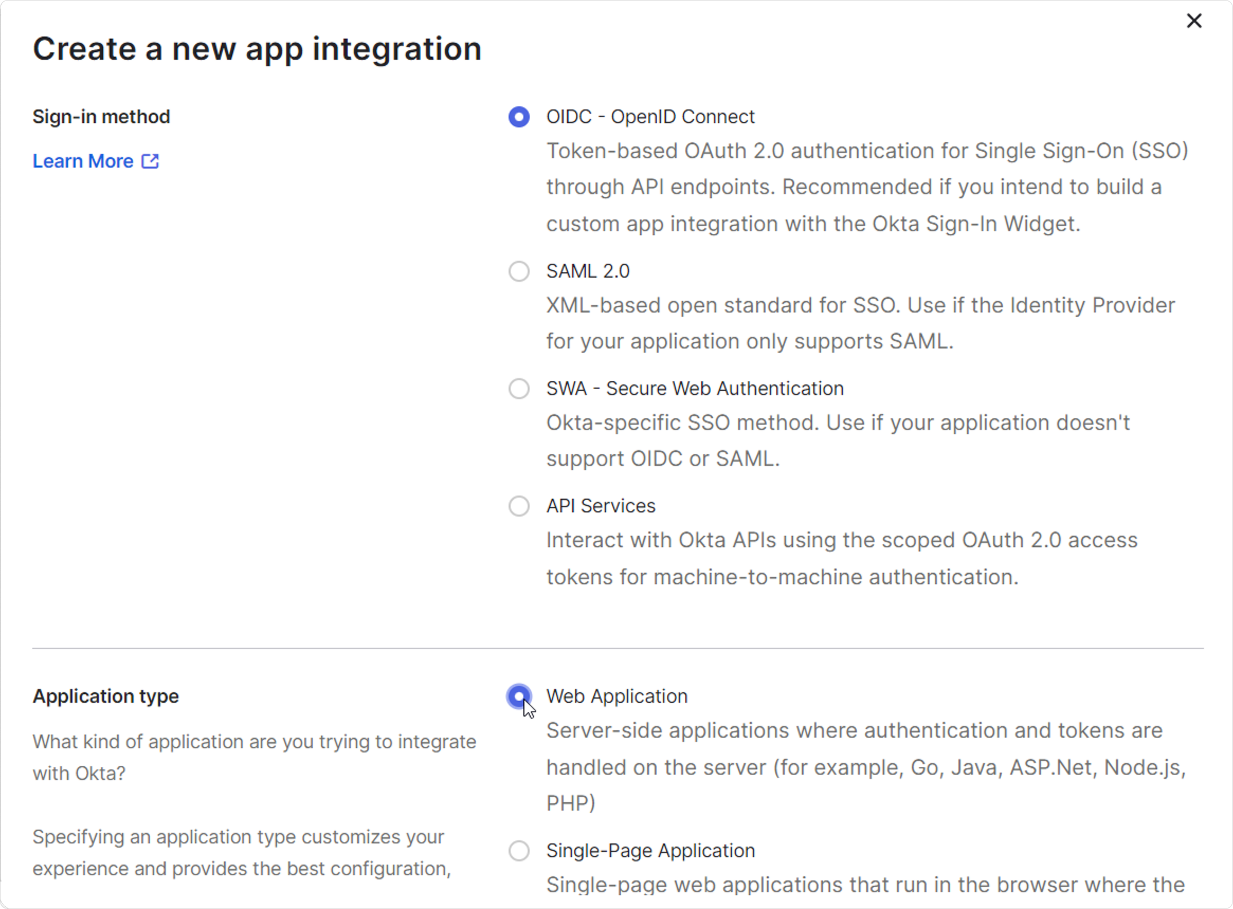The image size is (1233, 909).
Task: Click the API Services option label
Action: [x=600, y=506]
